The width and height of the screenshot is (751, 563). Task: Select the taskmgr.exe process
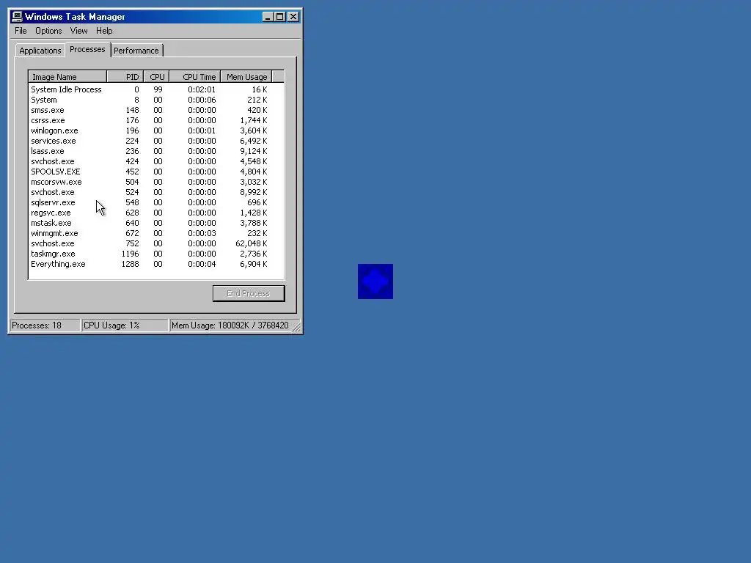tap(156, 254)
